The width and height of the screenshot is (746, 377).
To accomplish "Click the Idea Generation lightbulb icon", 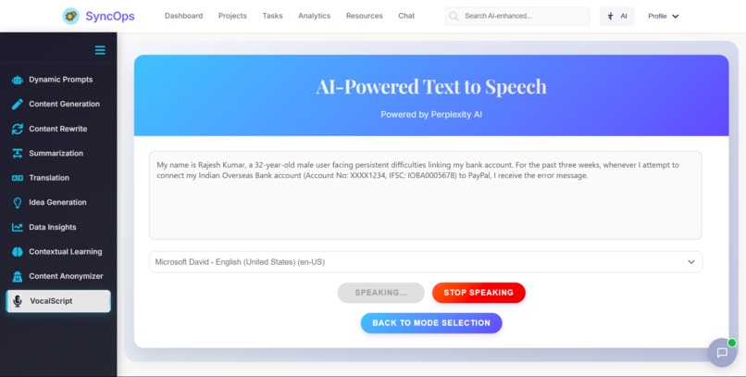I will point(18,203).
